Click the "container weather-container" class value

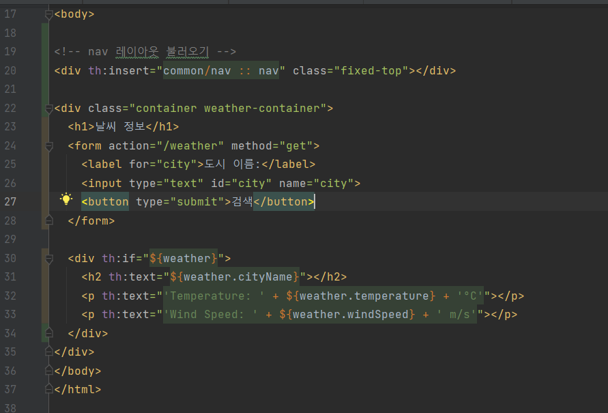click(x=228, y=108)
